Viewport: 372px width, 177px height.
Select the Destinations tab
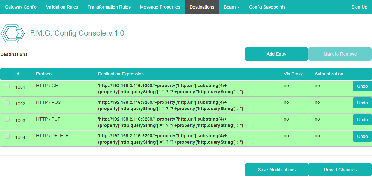point(202,7)
